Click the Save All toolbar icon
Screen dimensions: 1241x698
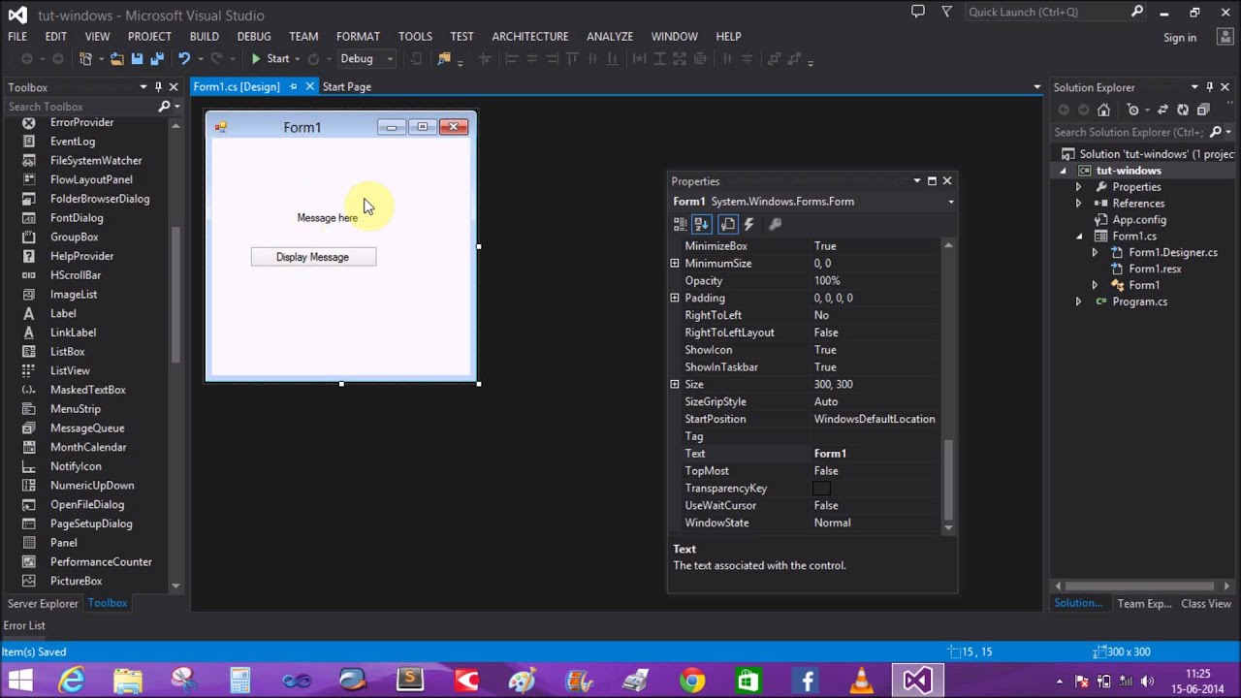(x=156, y=59)
